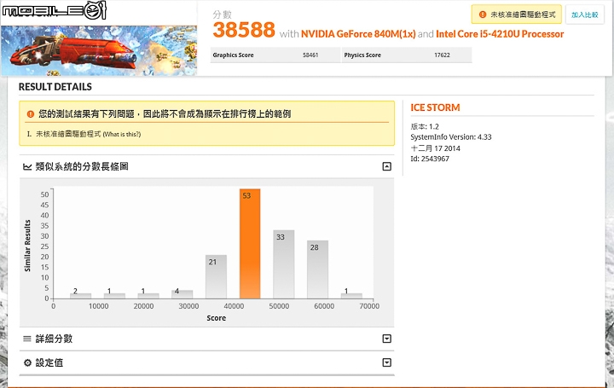This screenshot has width=614, height=388.
Task: Click the 'Score' x-axis label
Action: [x=216, y=318]
